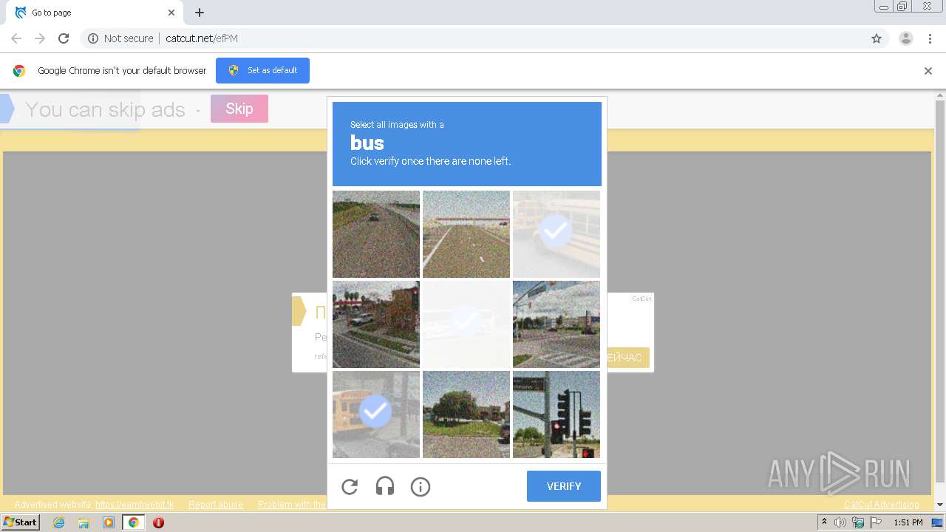Select the brick building street tile
946x532 pixels.
click(376, 324)
